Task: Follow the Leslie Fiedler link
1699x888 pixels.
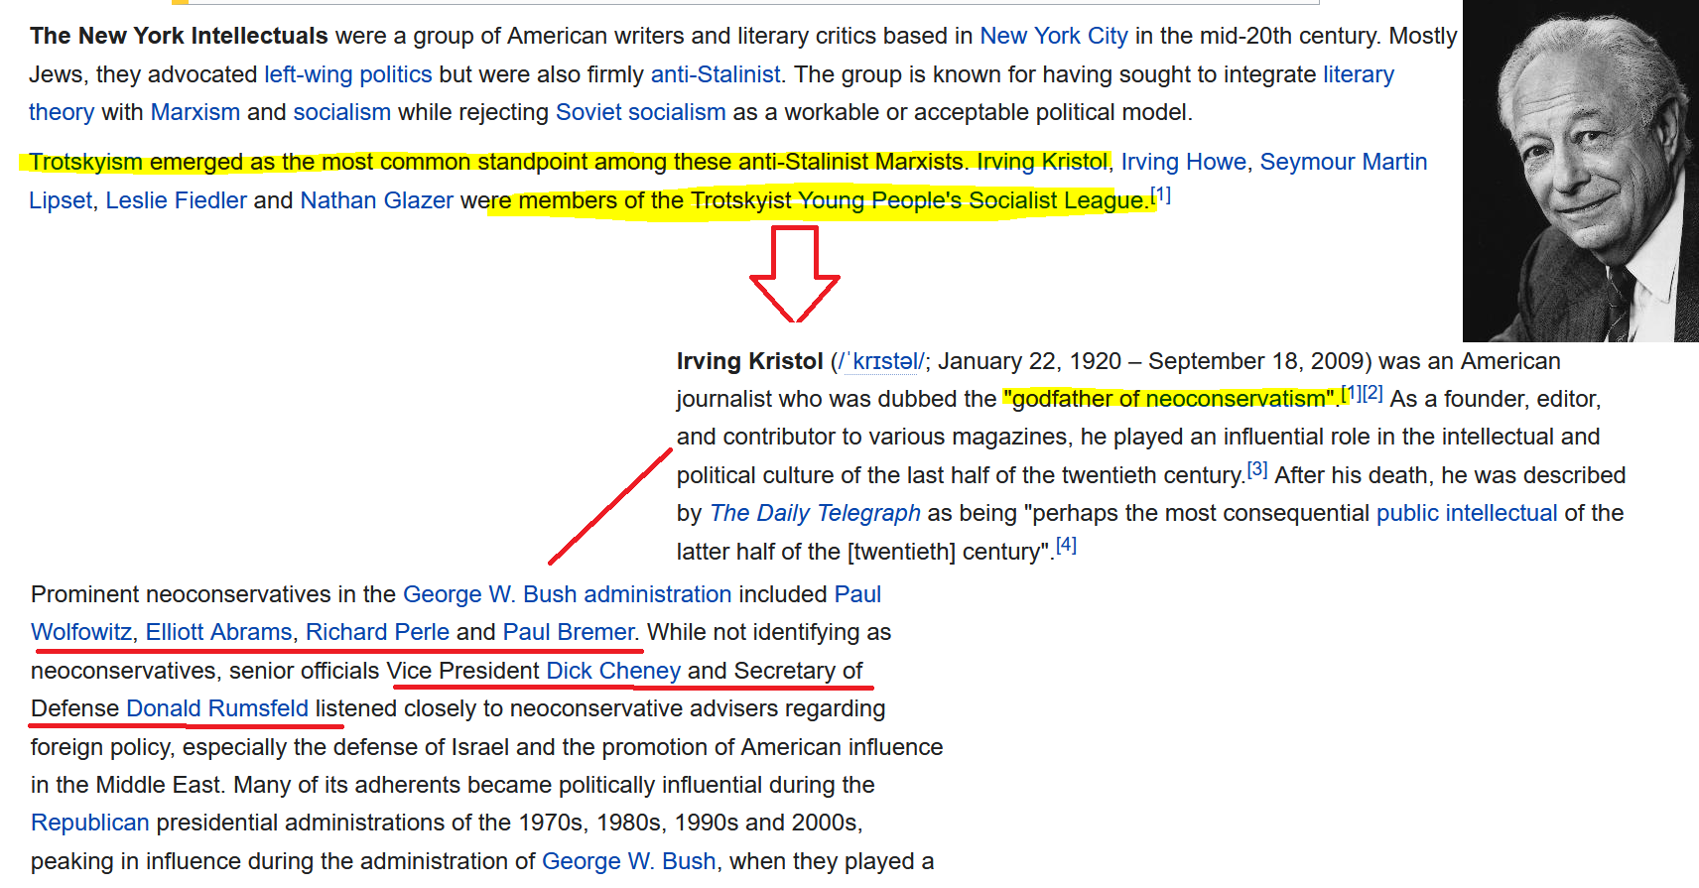Action: point(177,200)
